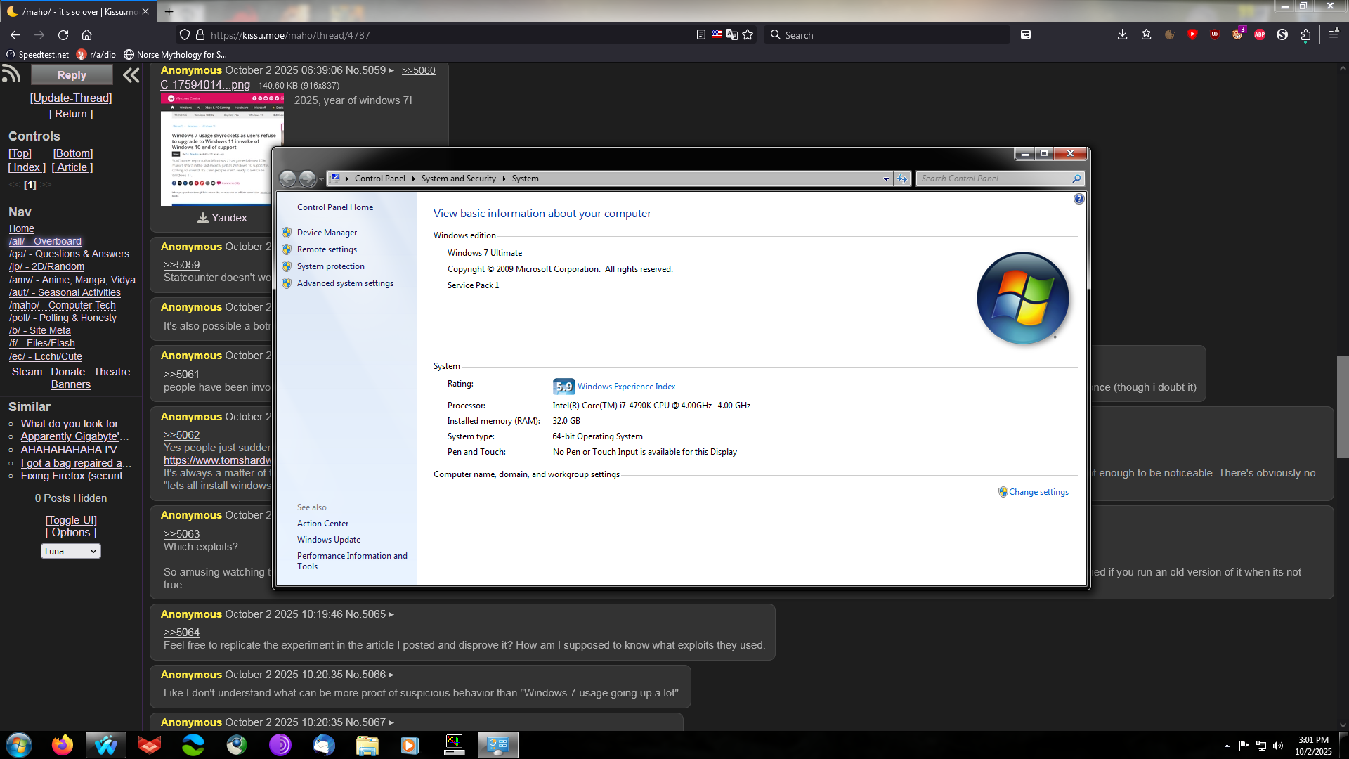Image resolution: width=1349 pixels, height=759 pixels.
Task: Expand post No.5065 menu arrow
Action: click(x=391, y=615)
